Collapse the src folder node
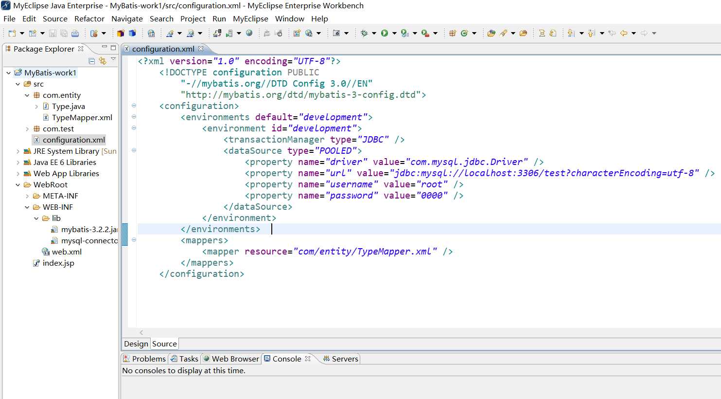Screen dimensions: 721x399 click(x=18, y=84)
